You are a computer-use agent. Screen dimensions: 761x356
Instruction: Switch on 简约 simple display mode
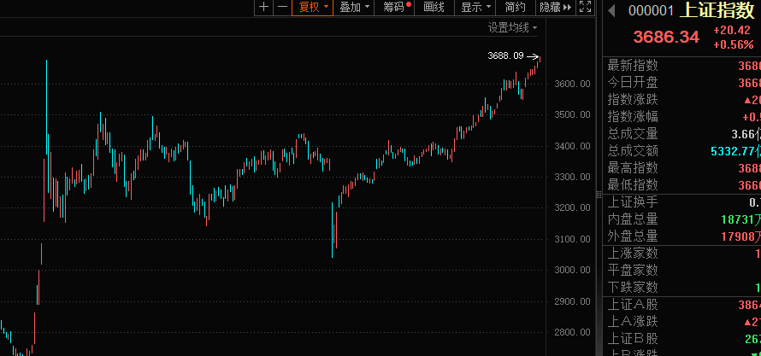[515, 7]
